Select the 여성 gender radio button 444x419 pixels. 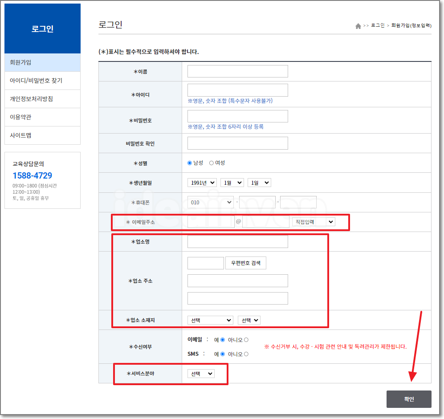pos(211,163)
